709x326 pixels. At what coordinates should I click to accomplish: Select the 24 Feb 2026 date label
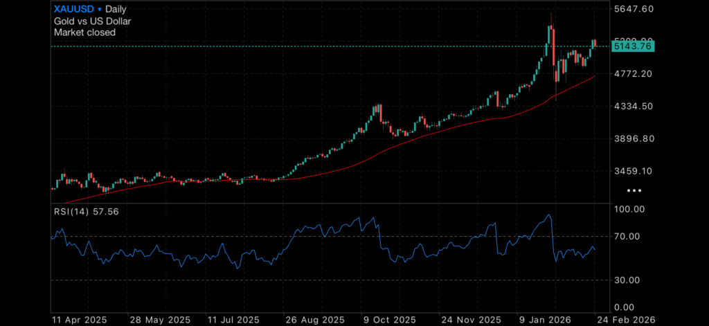pos(625,320)
